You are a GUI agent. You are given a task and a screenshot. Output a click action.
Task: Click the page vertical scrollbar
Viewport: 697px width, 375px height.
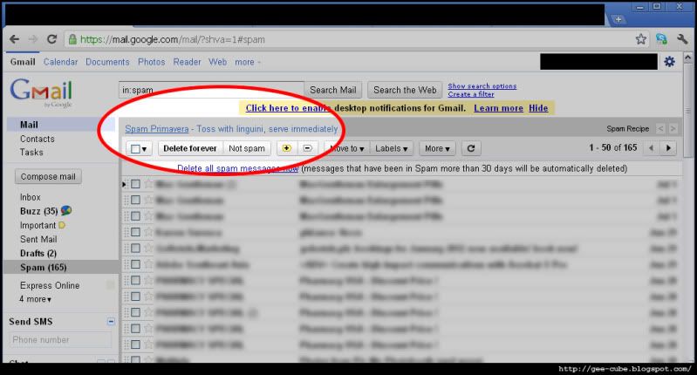point(687,110)
